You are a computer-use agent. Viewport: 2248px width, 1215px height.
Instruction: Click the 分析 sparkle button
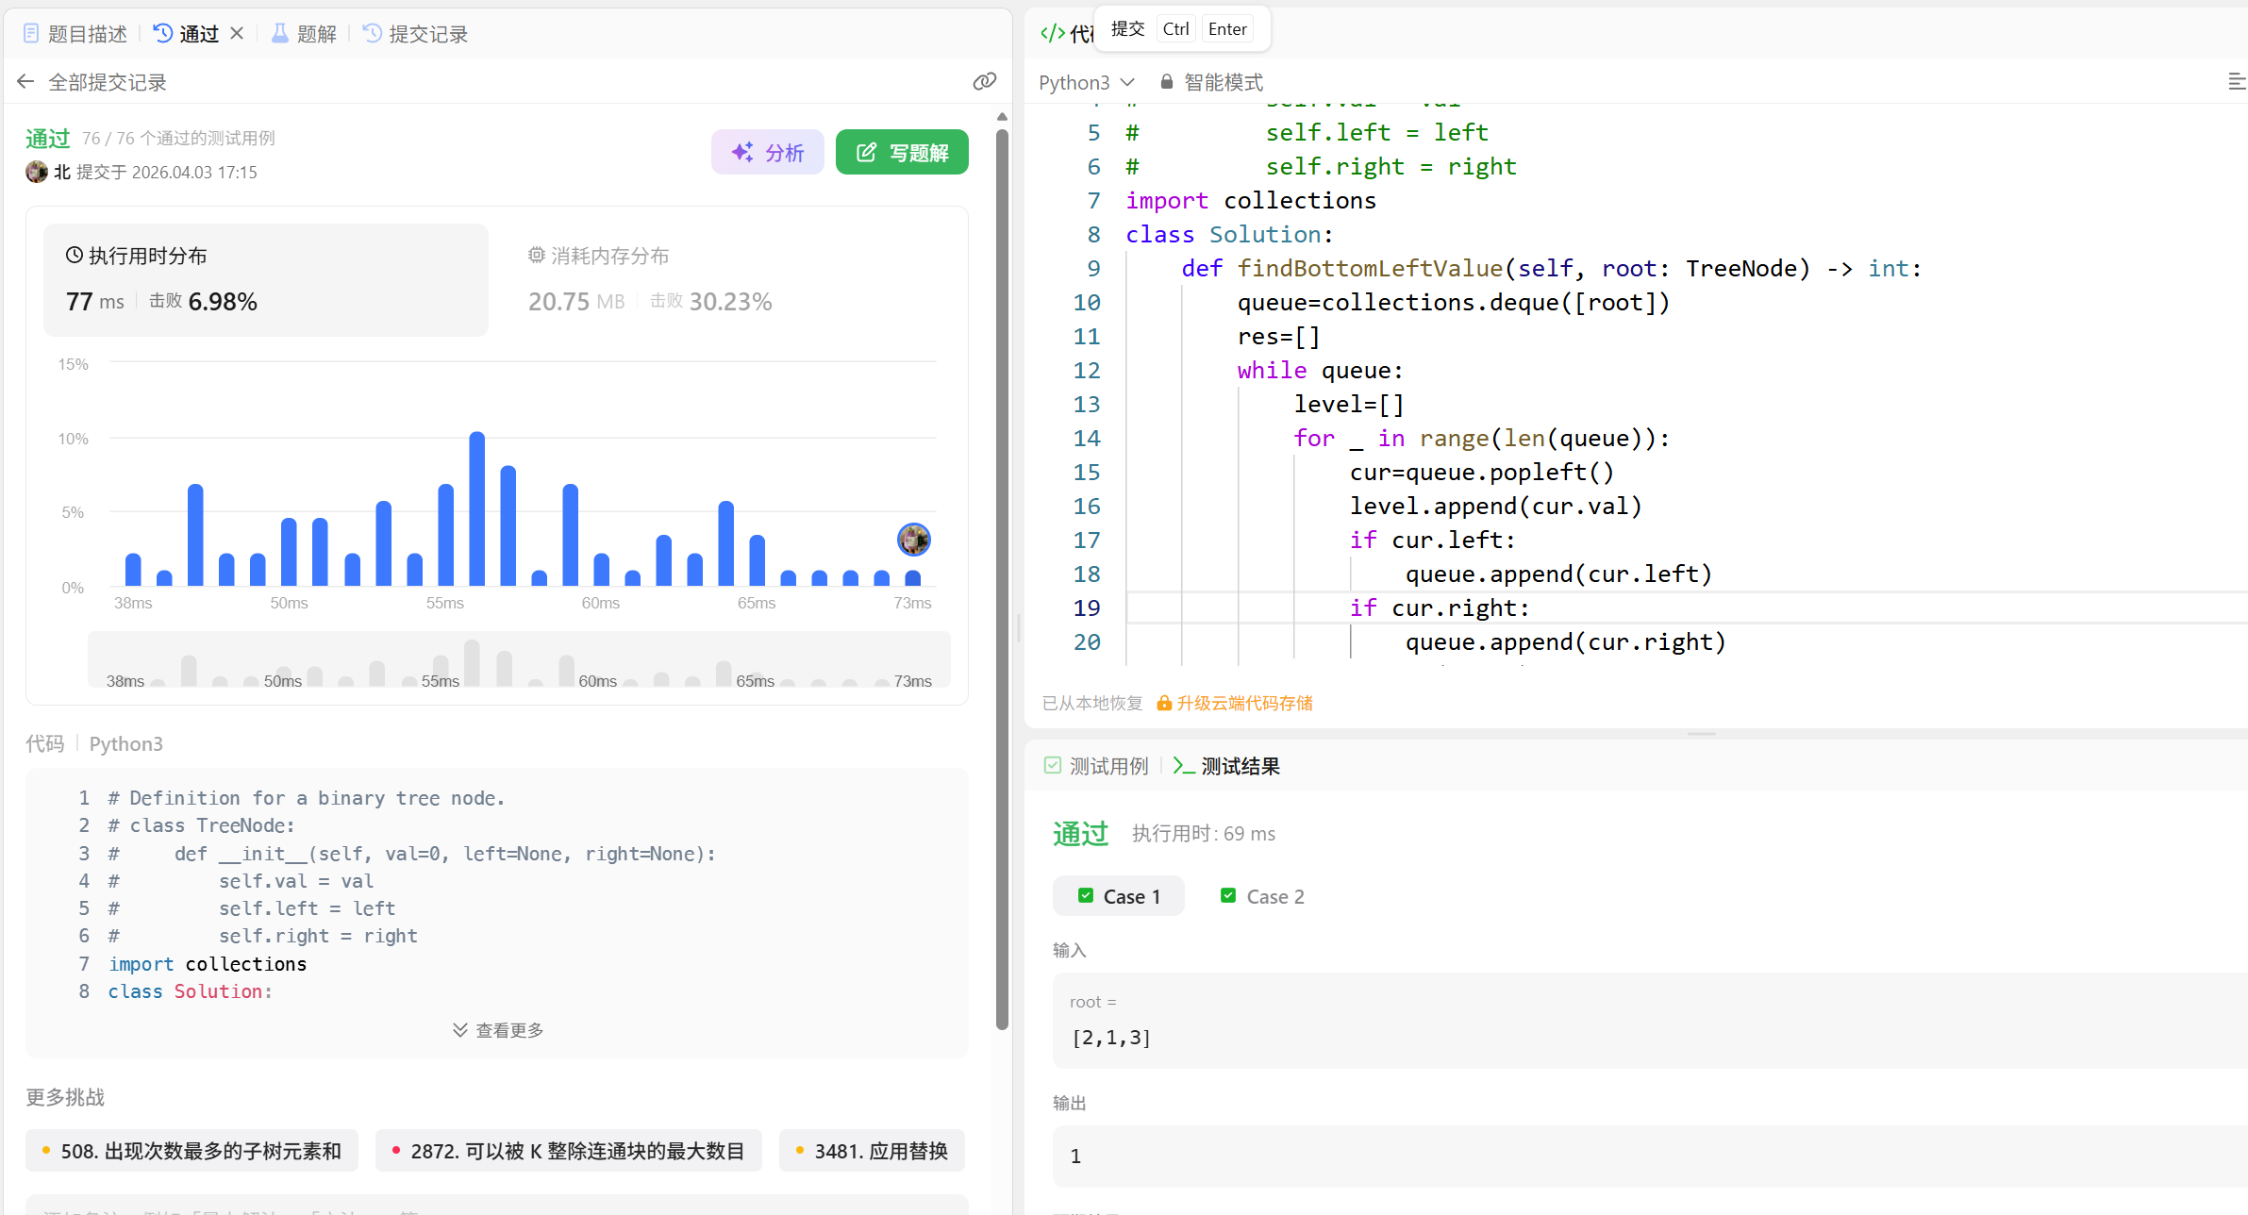click(x=767, y=152)
